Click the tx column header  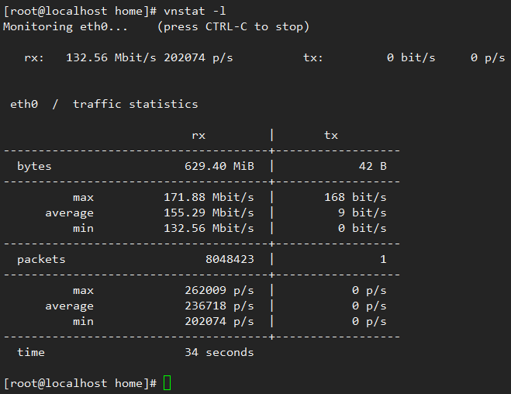click(x=331, y=135)
